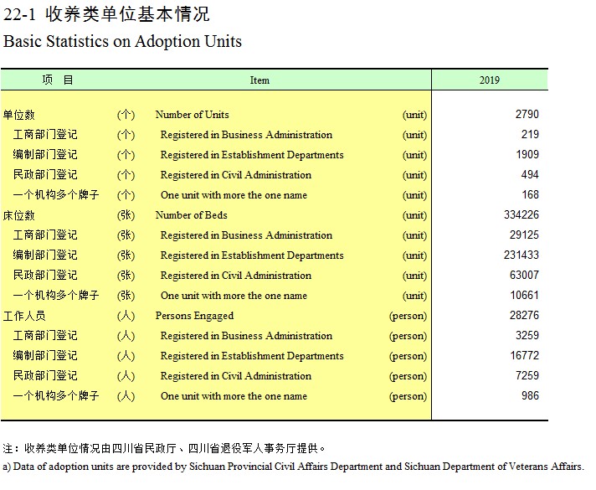Click the value 28276
The width and height of the screenshot is (596, 490).
(x=524, y=316)
